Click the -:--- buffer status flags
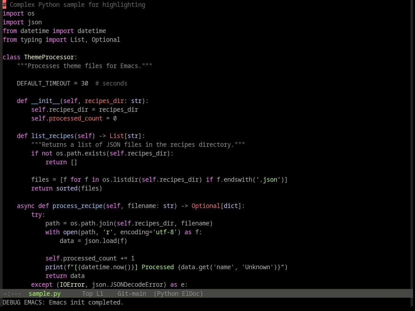This screenshot has width=415, height=311. (x=12, y=294)
